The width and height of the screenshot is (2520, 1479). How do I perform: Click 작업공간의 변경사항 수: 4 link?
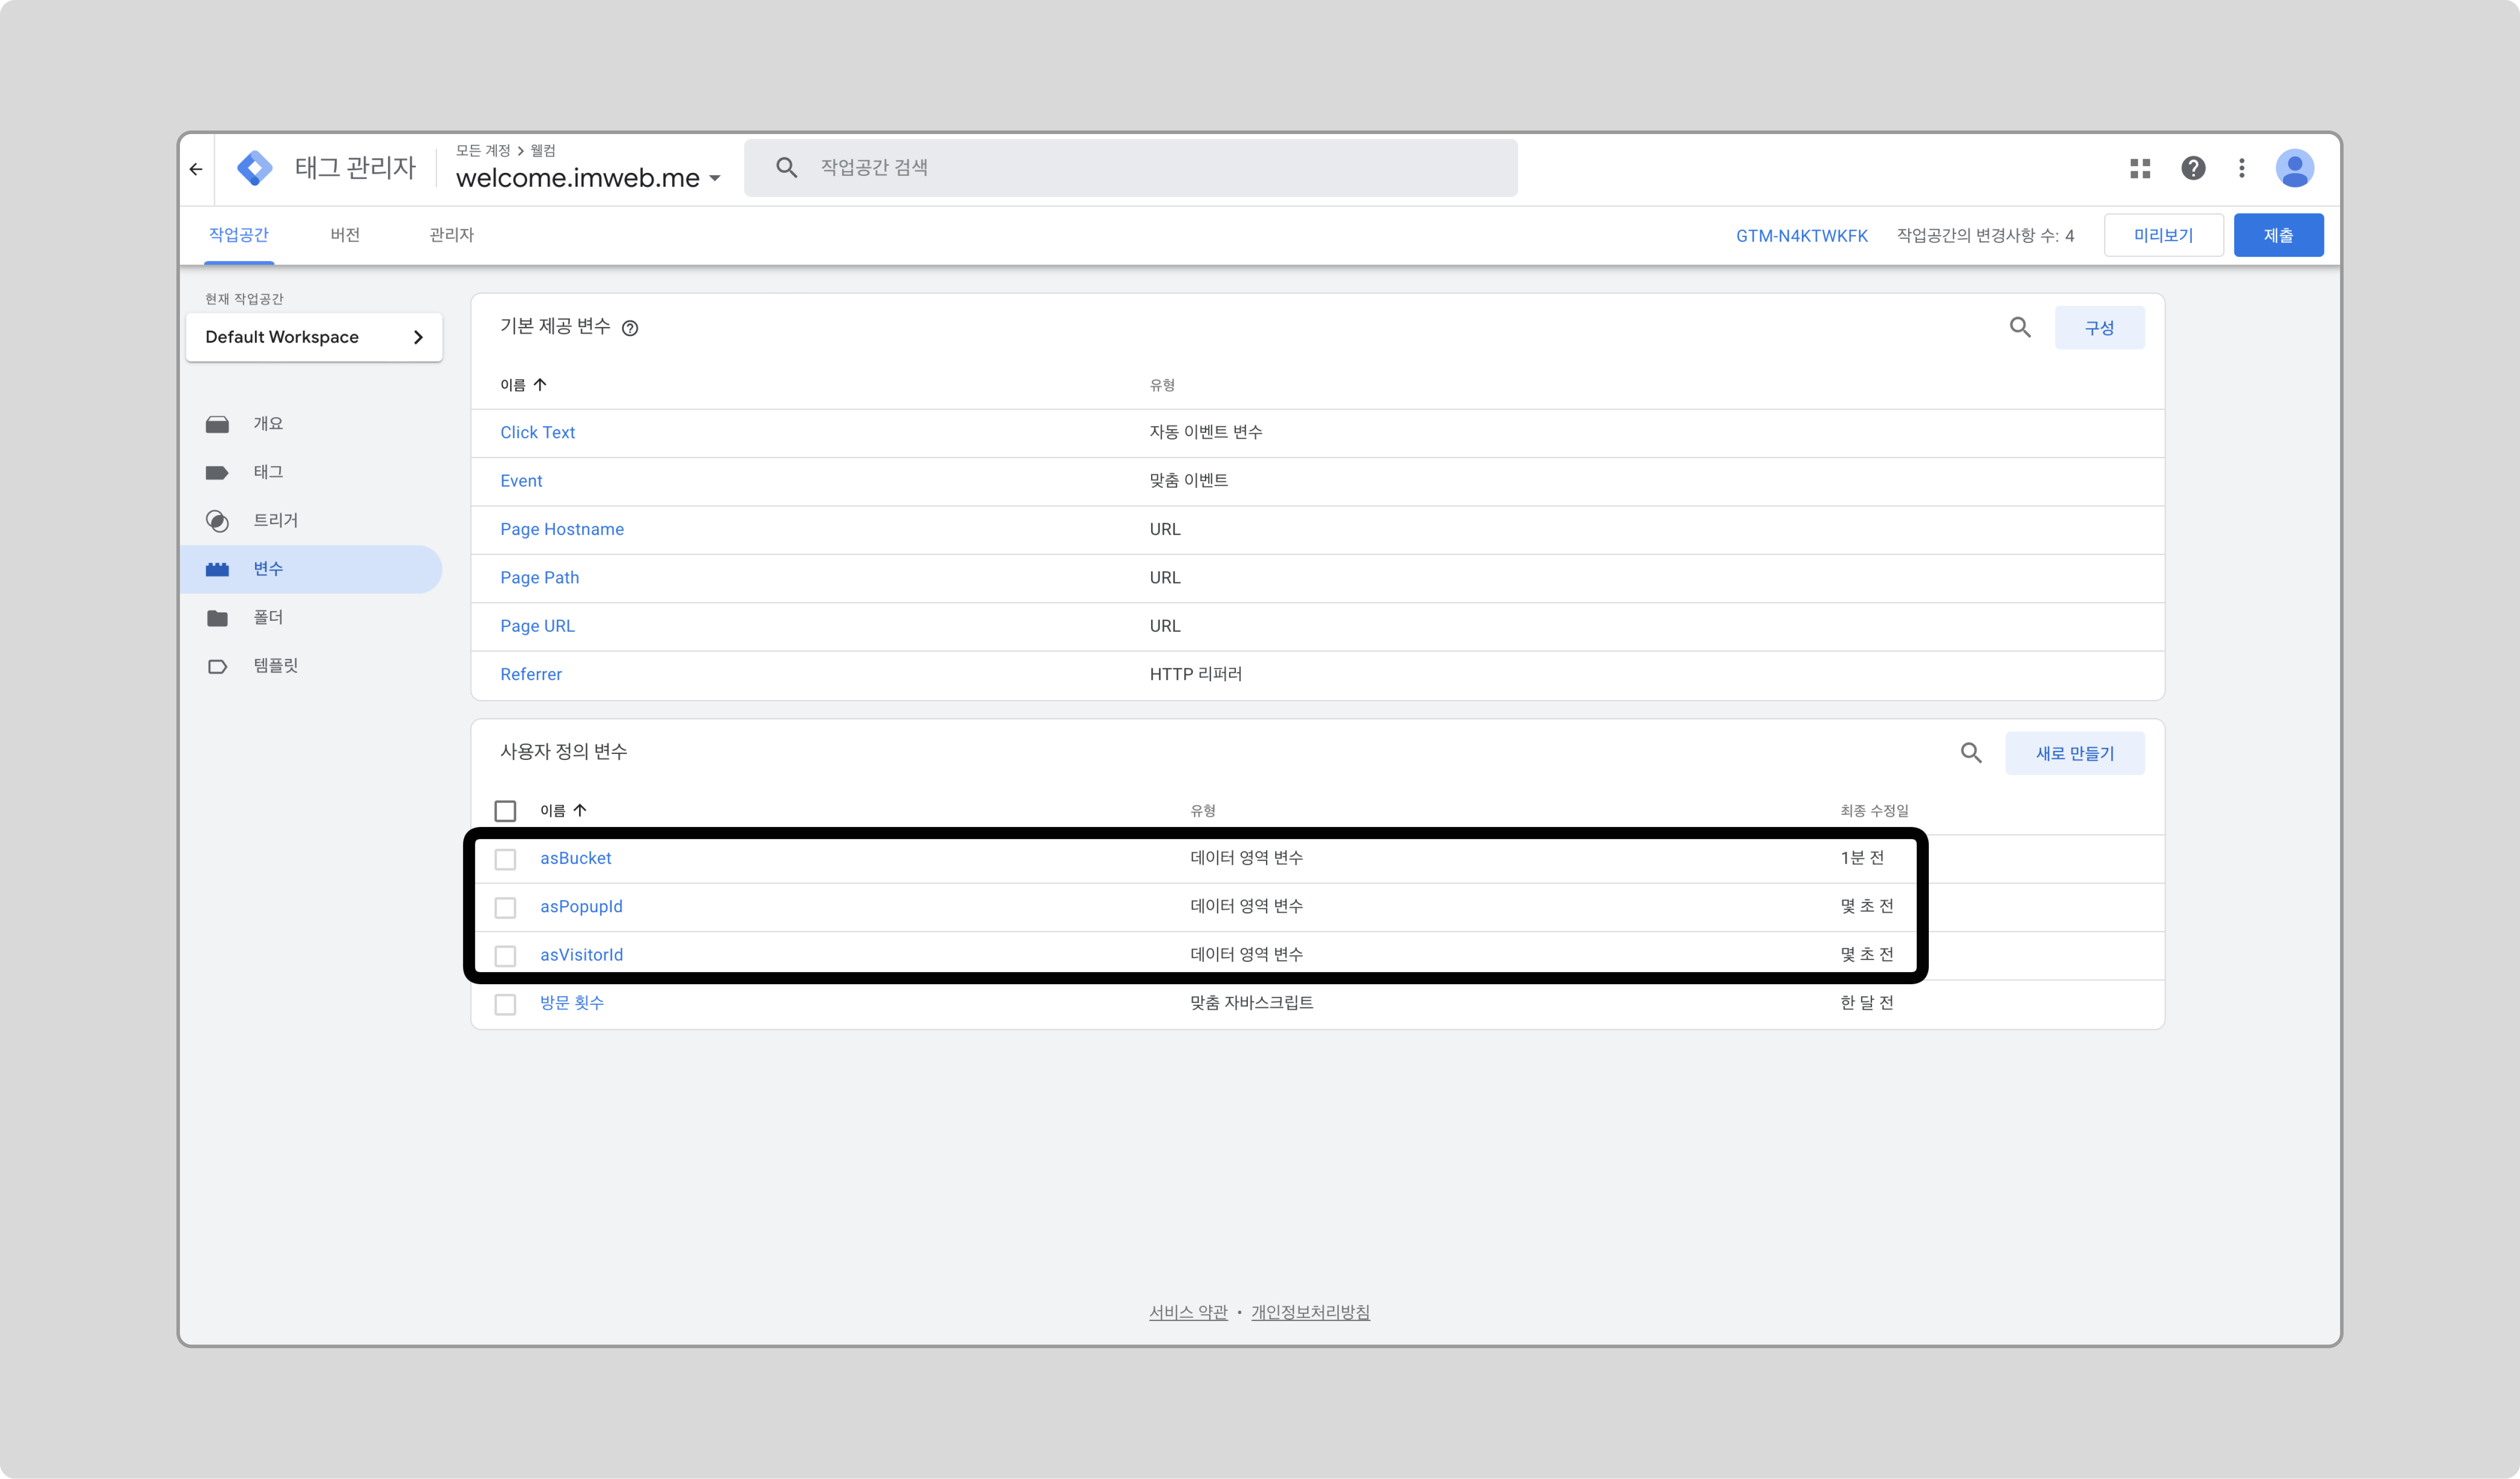[1986, 236]
